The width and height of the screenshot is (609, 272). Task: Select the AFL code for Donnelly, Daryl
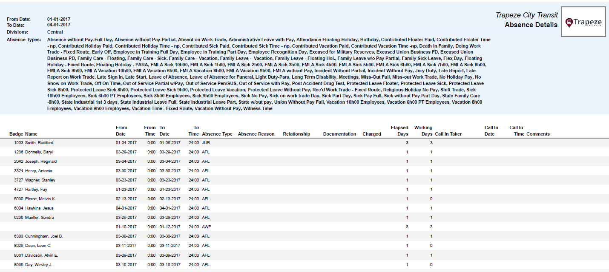[x=206, y=152]
